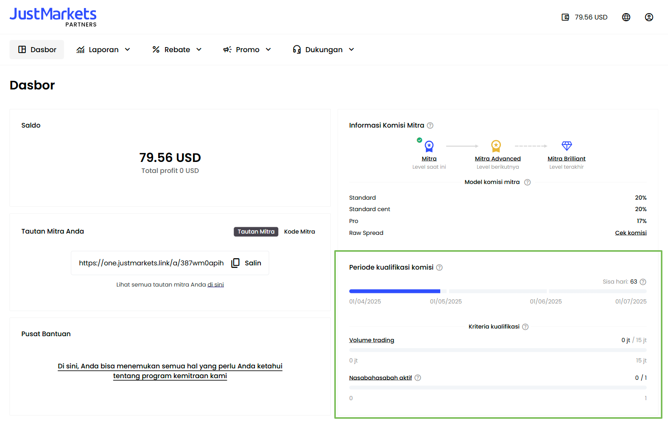Click the Standard 20% commission row
The width and height of the screenshot is (668, 429).
[498, 198]
